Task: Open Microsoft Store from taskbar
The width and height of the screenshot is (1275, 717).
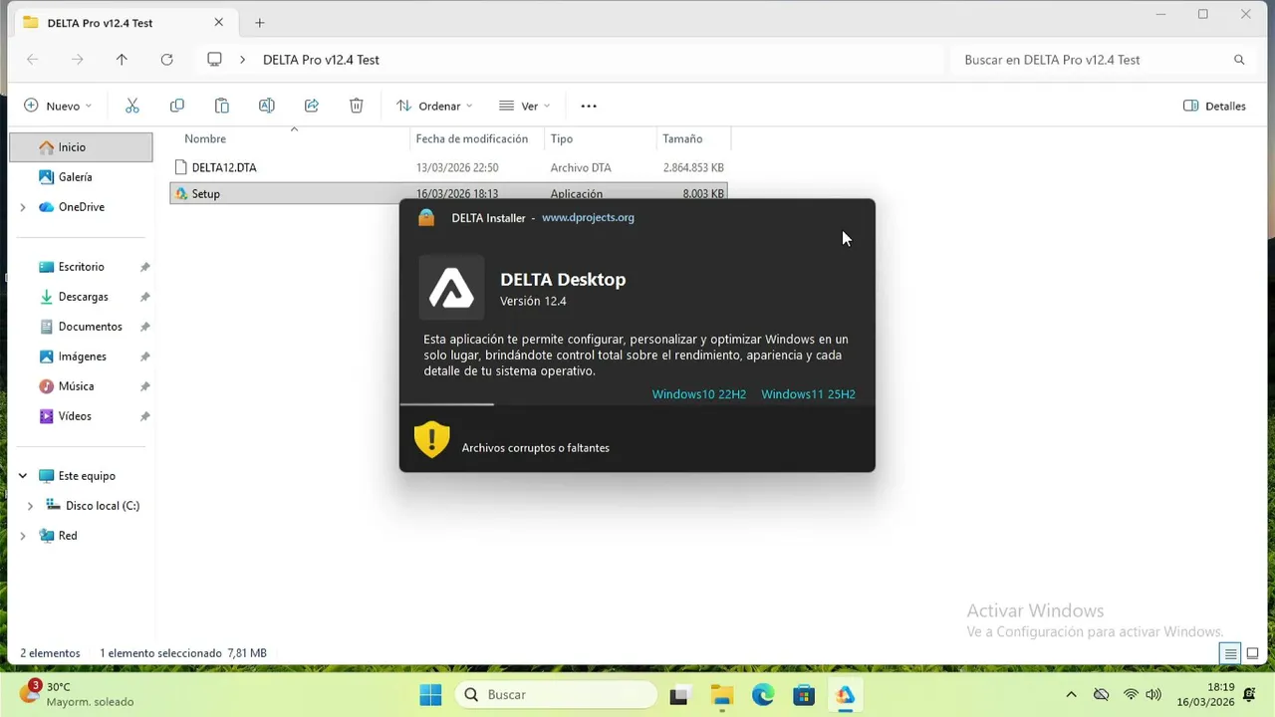Action: point(804,695)
